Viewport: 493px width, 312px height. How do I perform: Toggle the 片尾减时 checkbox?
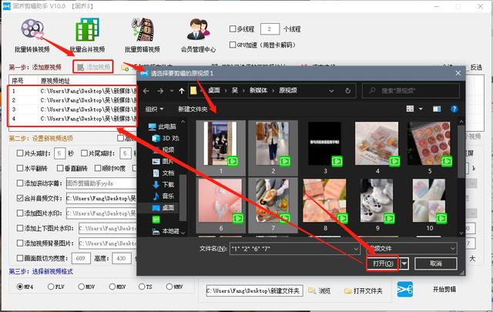pyautogui.click(x=84, y=153)
